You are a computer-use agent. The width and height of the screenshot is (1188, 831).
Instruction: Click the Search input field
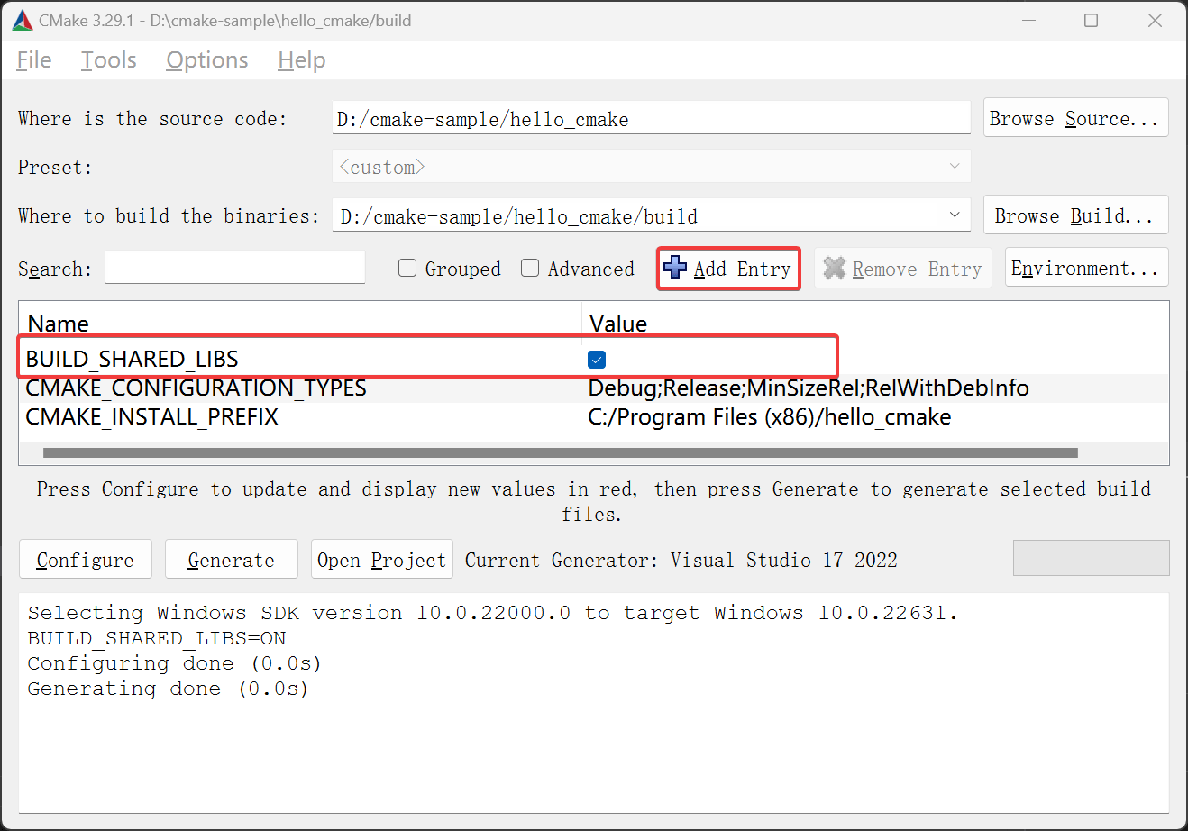(234, 268)
